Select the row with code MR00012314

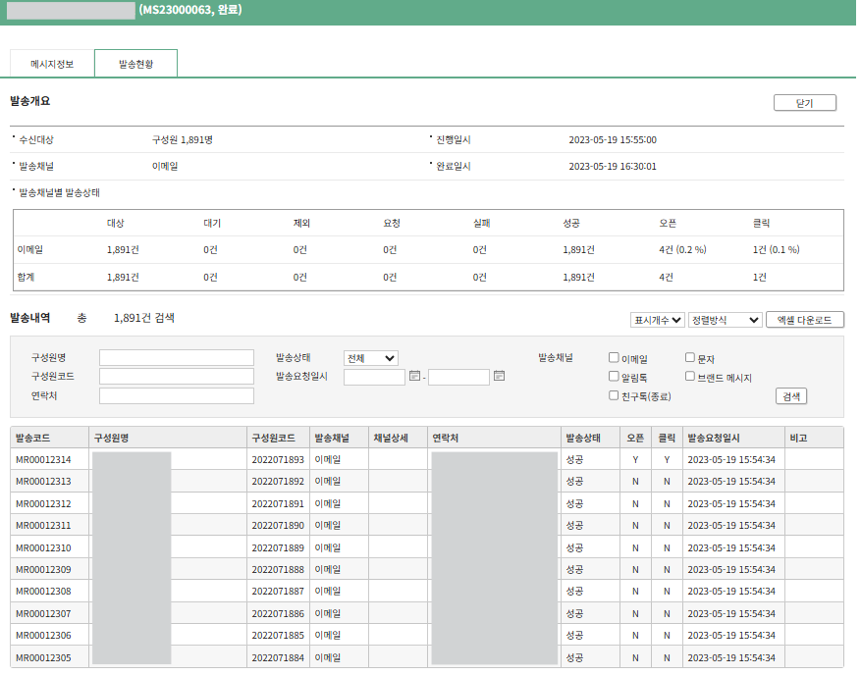[x=43, y=459]
